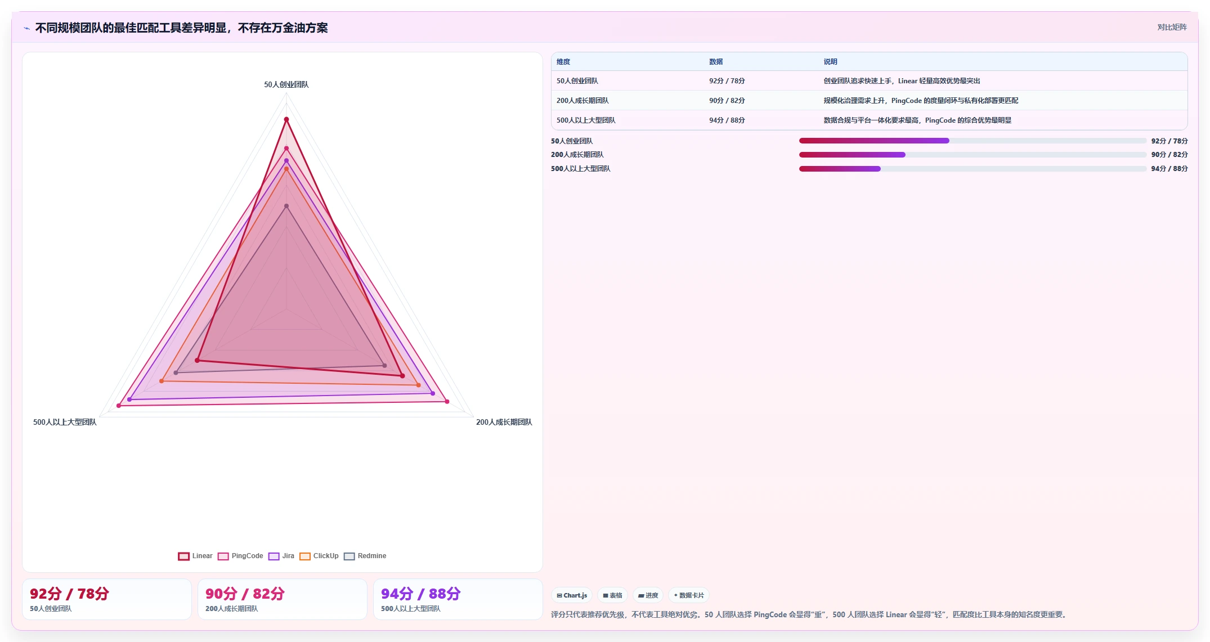Image resolution: width=1210 pixels, height=642 pixels.
Task: Click the 200人成长期团队 axis label on the radar chart
Action: [x=504, y=423]
